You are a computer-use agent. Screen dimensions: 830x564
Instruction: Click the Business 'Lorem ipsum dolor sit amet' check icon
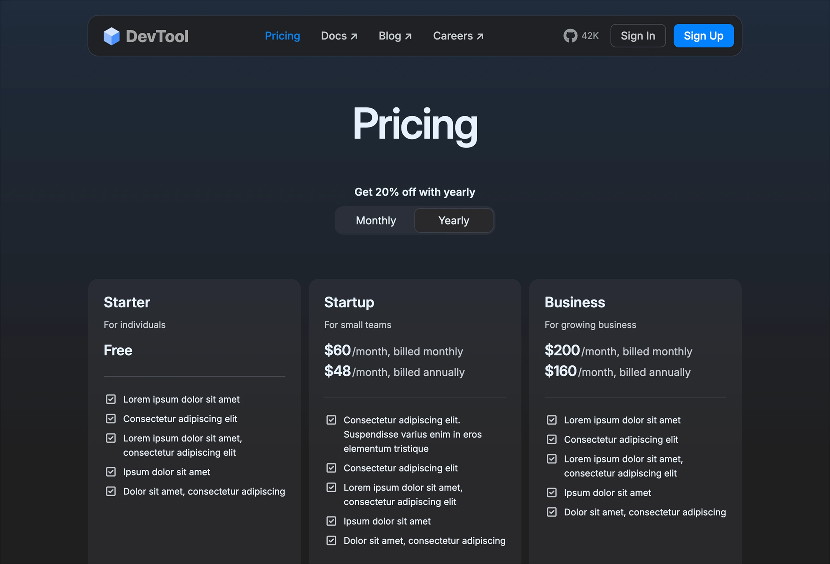(551, 420)
